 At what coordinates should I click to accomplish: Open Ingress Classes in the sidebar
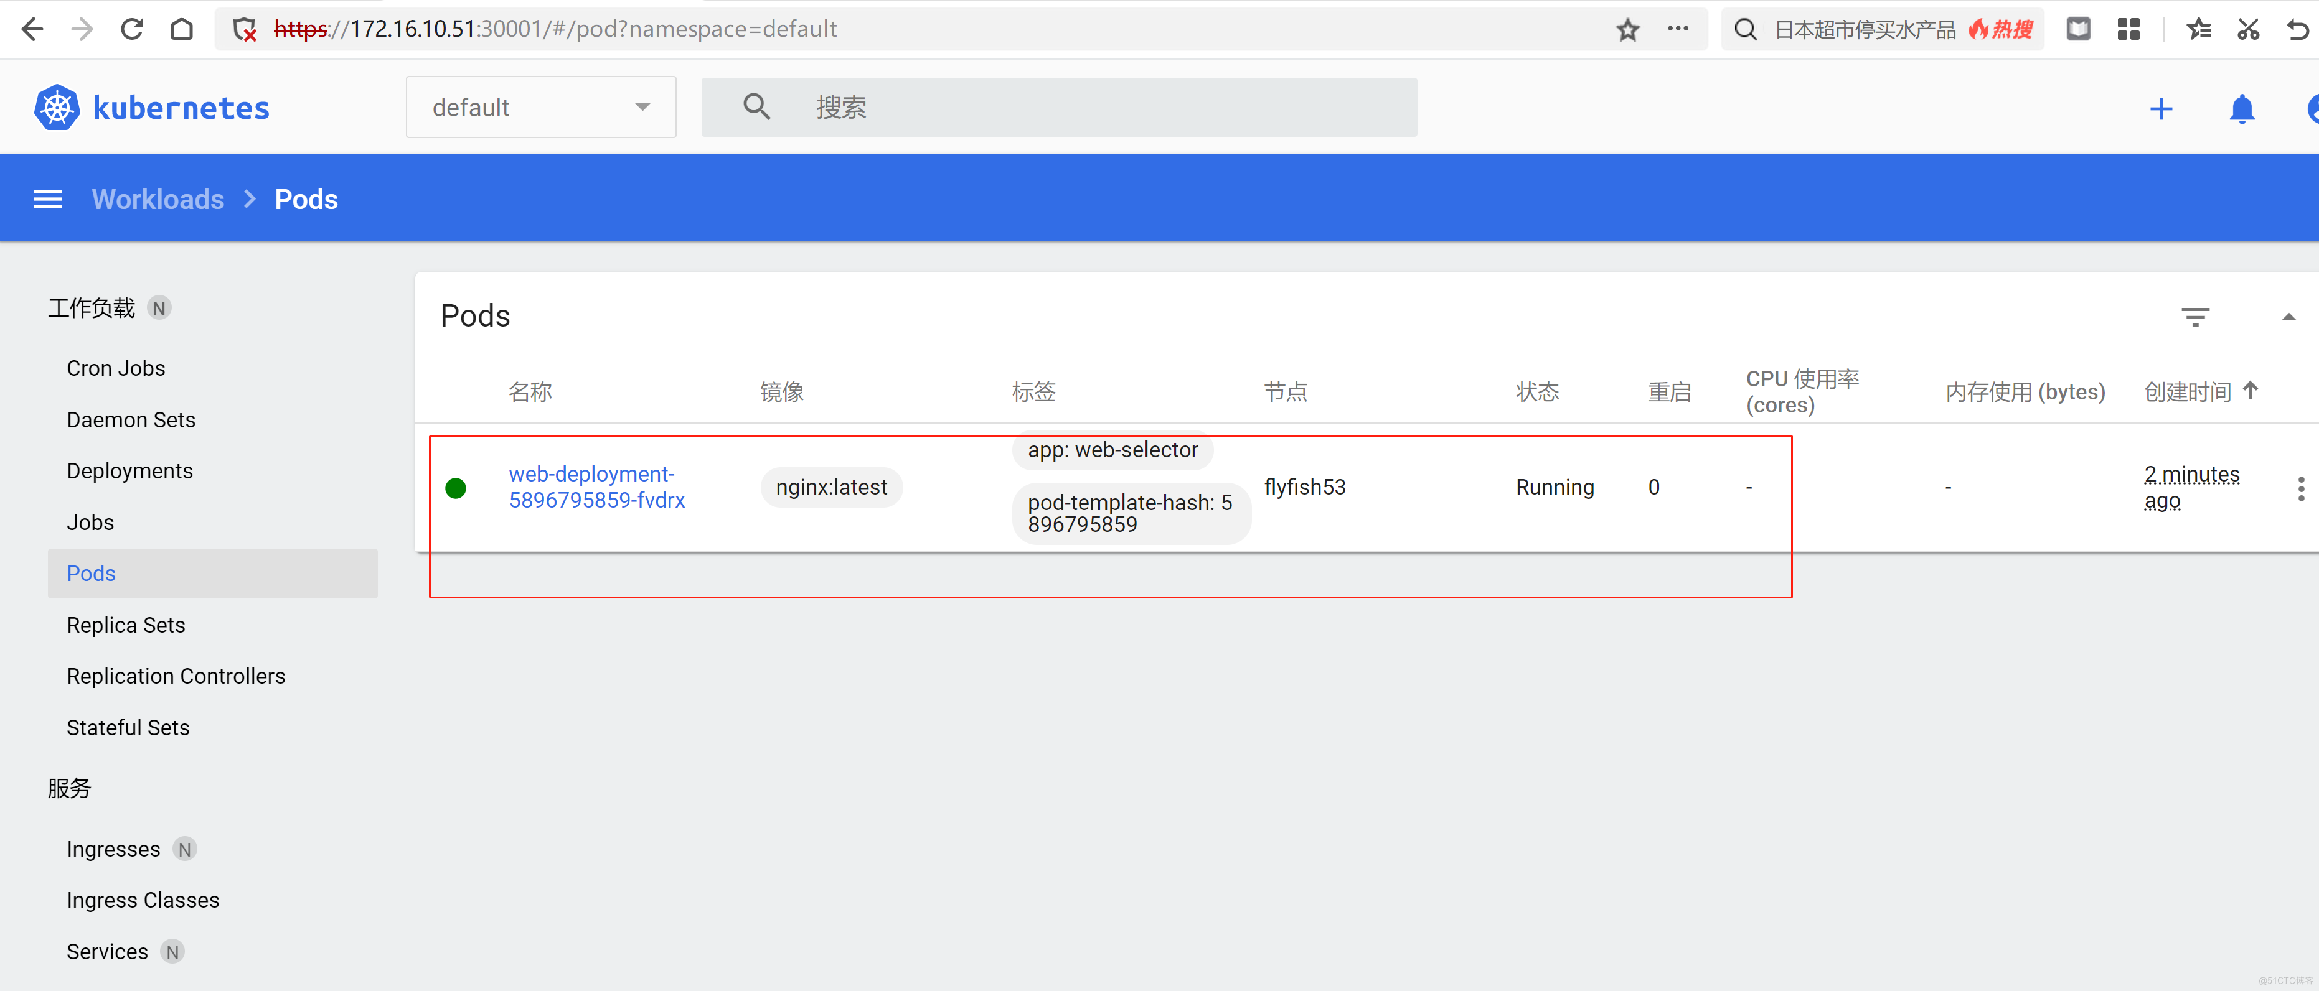pyautogui.click(x=142, y=900)
